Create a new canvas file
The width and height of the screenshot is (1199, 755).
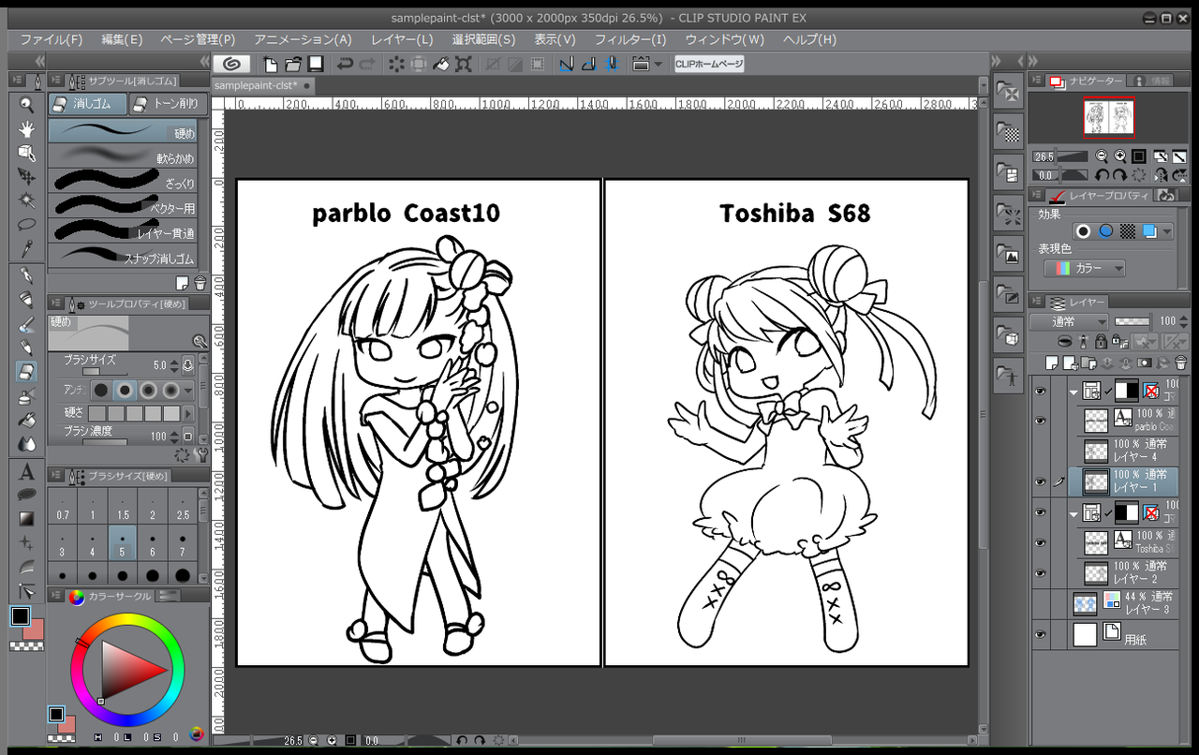(x=272, y=64)
